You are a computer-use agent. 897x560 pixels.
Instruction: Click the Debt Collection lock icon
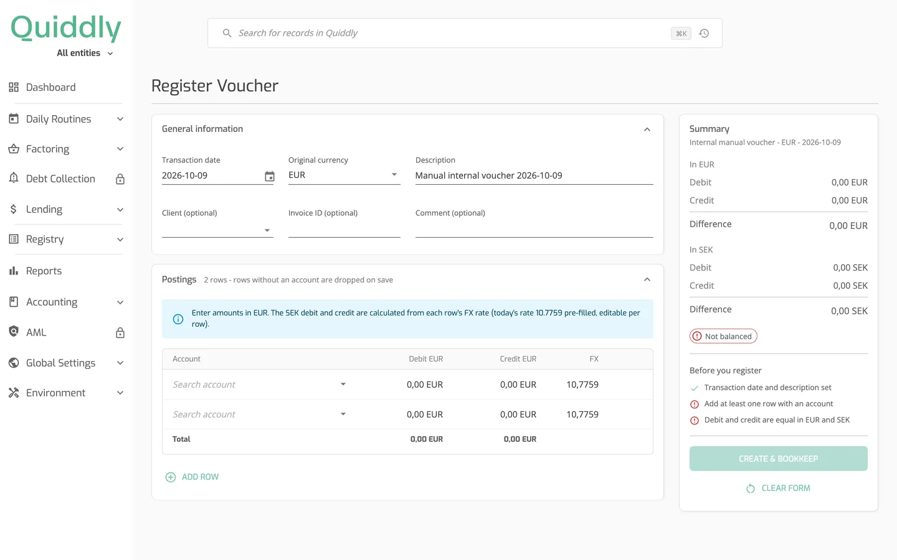pyautogui.click(x=120, y=179)
